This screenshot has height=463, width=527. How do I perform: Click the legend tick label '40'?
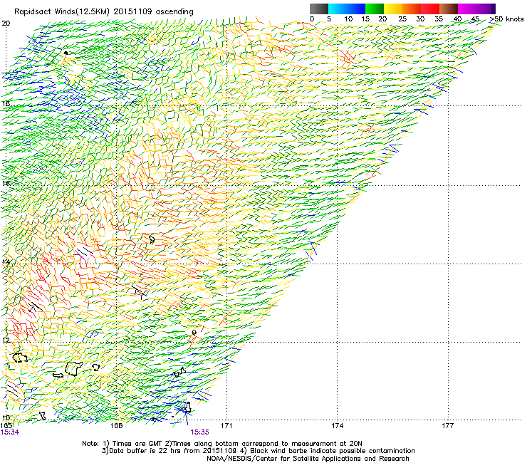[x=457, y=19]
